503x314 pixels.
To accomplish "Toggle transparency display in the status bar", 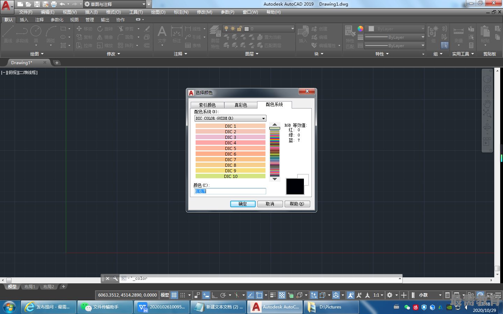I will (x=282, y=295).
